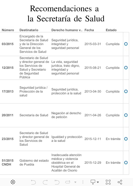Select the circle mark for 17/2013
This screenshot has width=133, height=186.
126,91
